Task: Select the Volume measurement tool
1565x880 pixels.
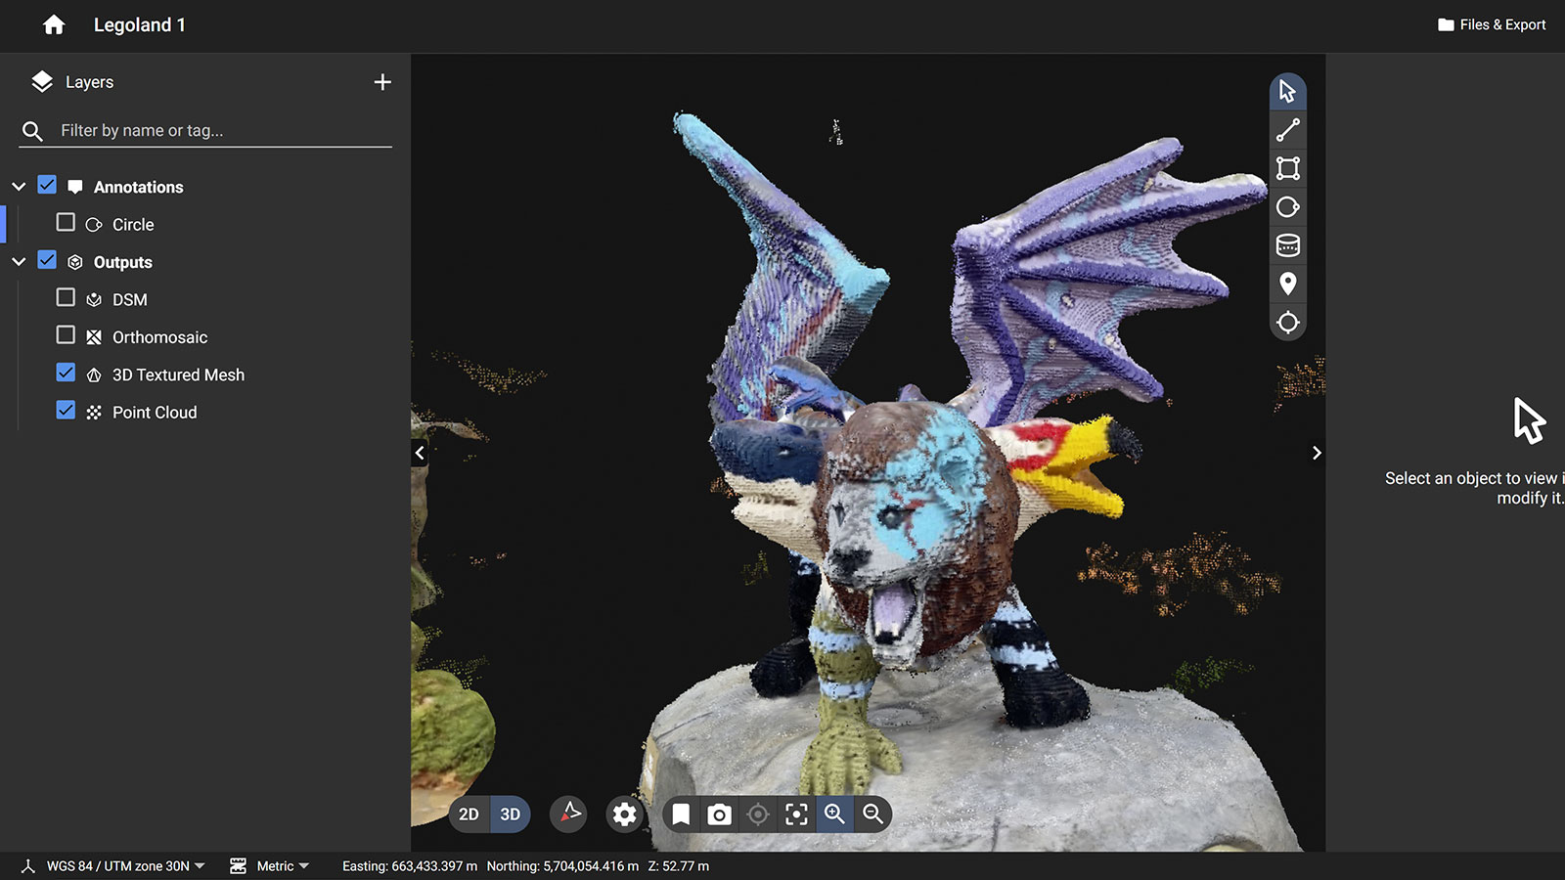Action: 1287,245
